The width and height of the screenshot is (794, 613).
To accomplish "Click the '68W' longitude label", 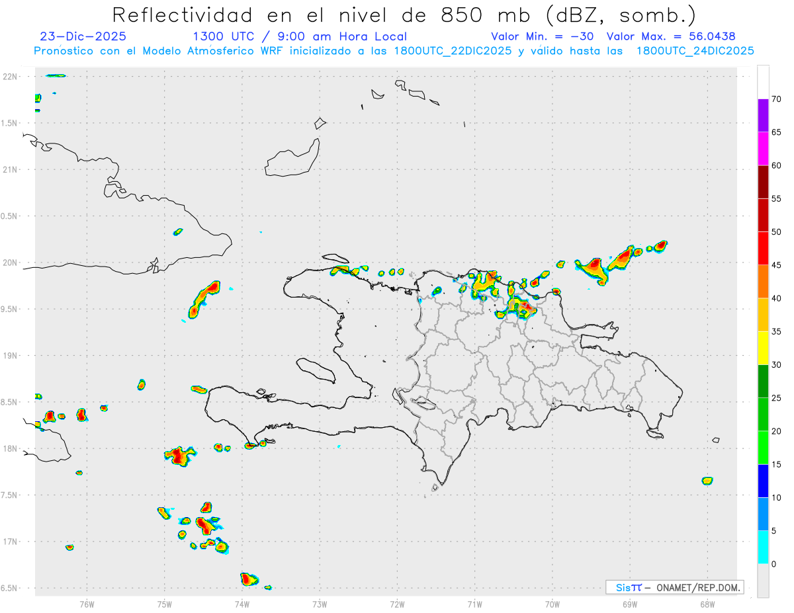I will 707,603.
